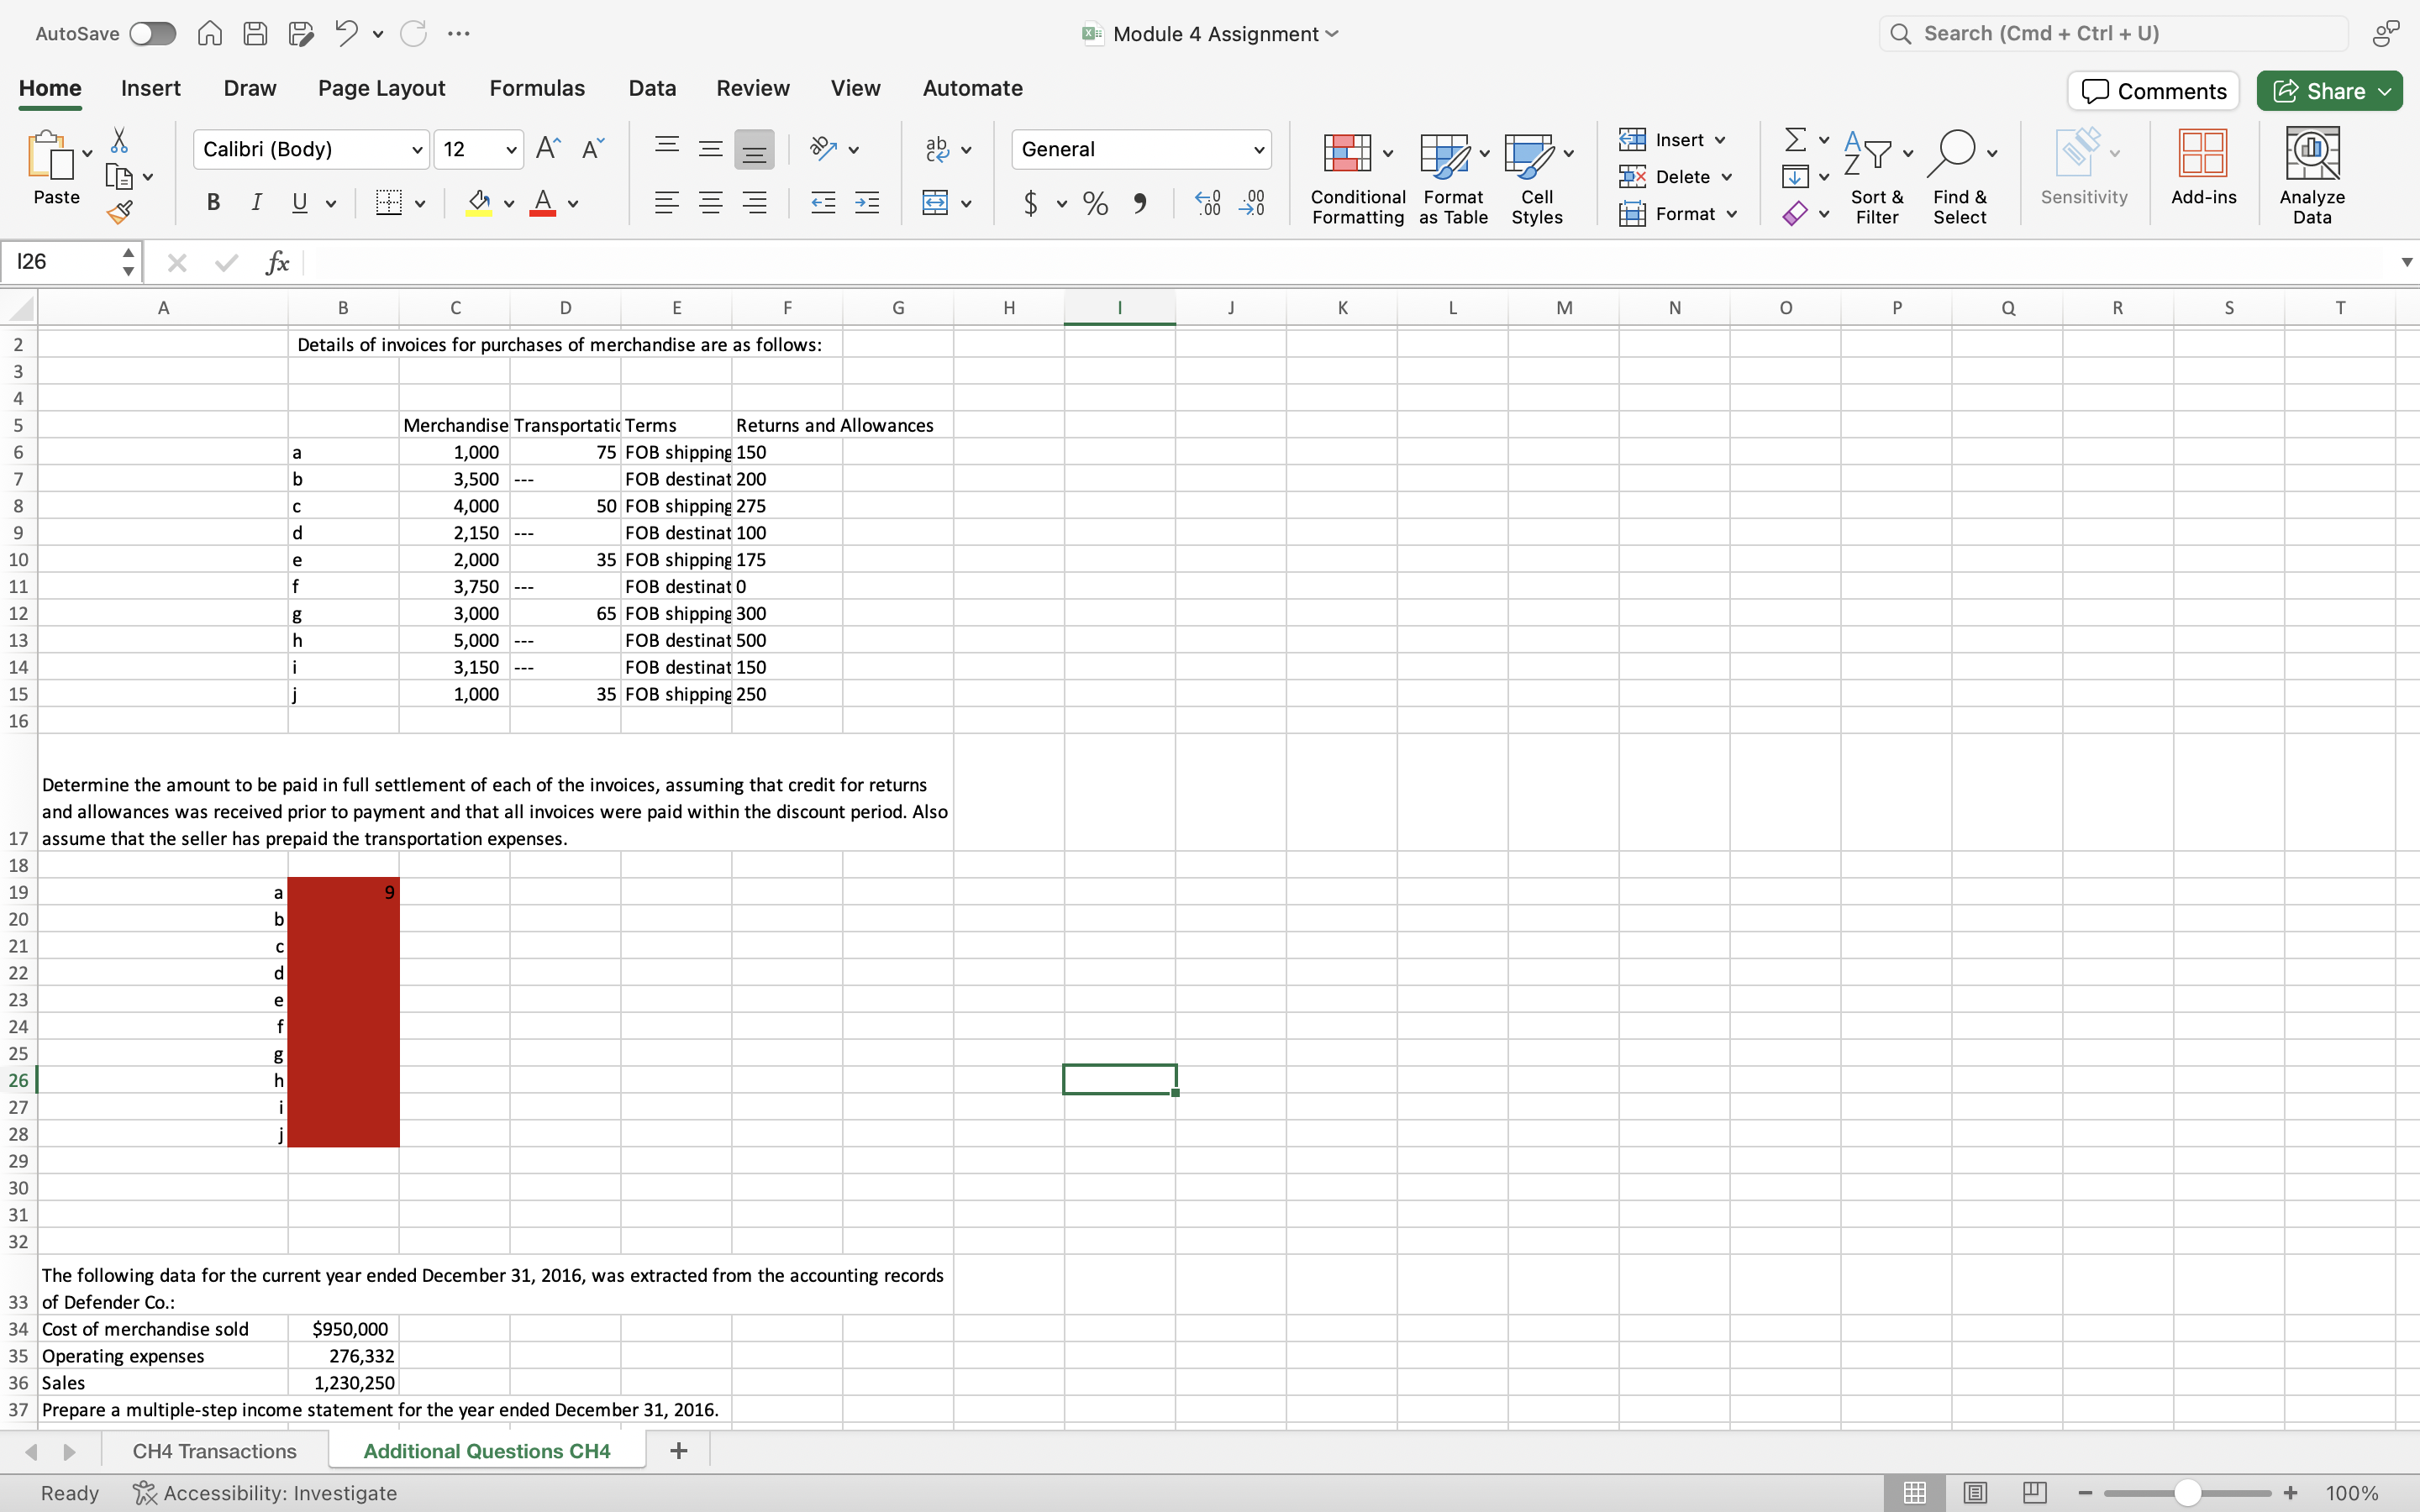2420x1512 pixels.
Task: Click the Comma Style icon
Action: click(x=1142, y=203)
